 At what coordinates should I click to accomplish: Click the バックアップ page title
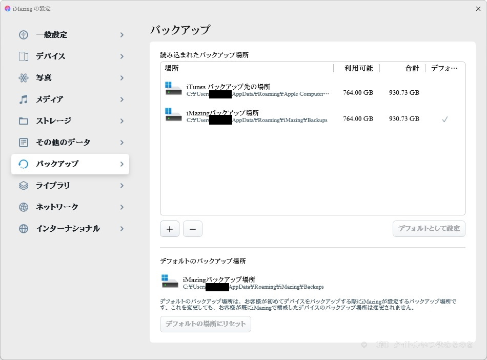(180, 30)
